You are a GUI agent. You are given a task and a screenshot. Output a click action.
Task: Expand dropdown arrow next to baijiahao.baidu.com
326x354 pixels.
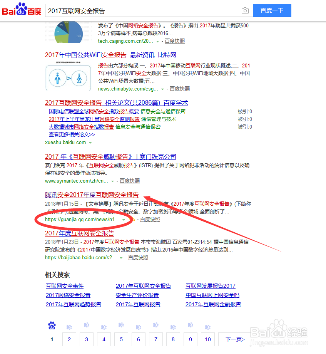(121, 258)
